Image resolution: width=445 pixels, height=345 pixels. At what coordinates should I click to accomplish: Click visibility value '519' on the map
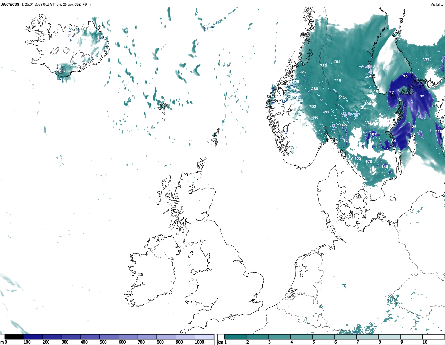[x=342, y=97]
